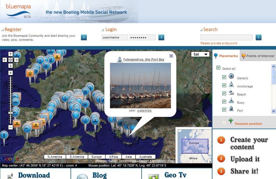276x179 pixels.
Task: Open the watertribe user profile link
Action: pyautogui.click(x=144, y=110)
